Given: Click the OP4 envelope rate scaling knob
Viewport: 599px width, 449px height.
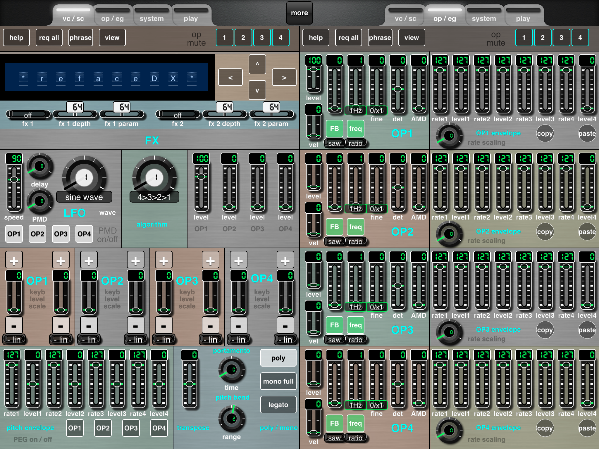Looking at the screenshot, I should (449, 430).
